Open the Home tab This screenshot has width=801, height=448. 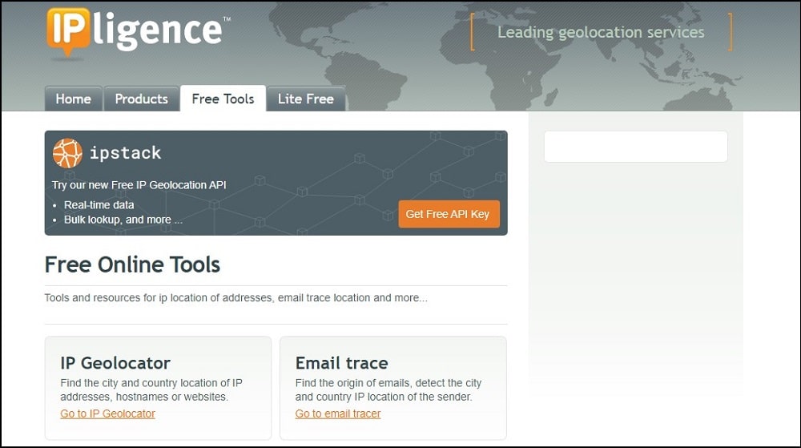point(74,99)
